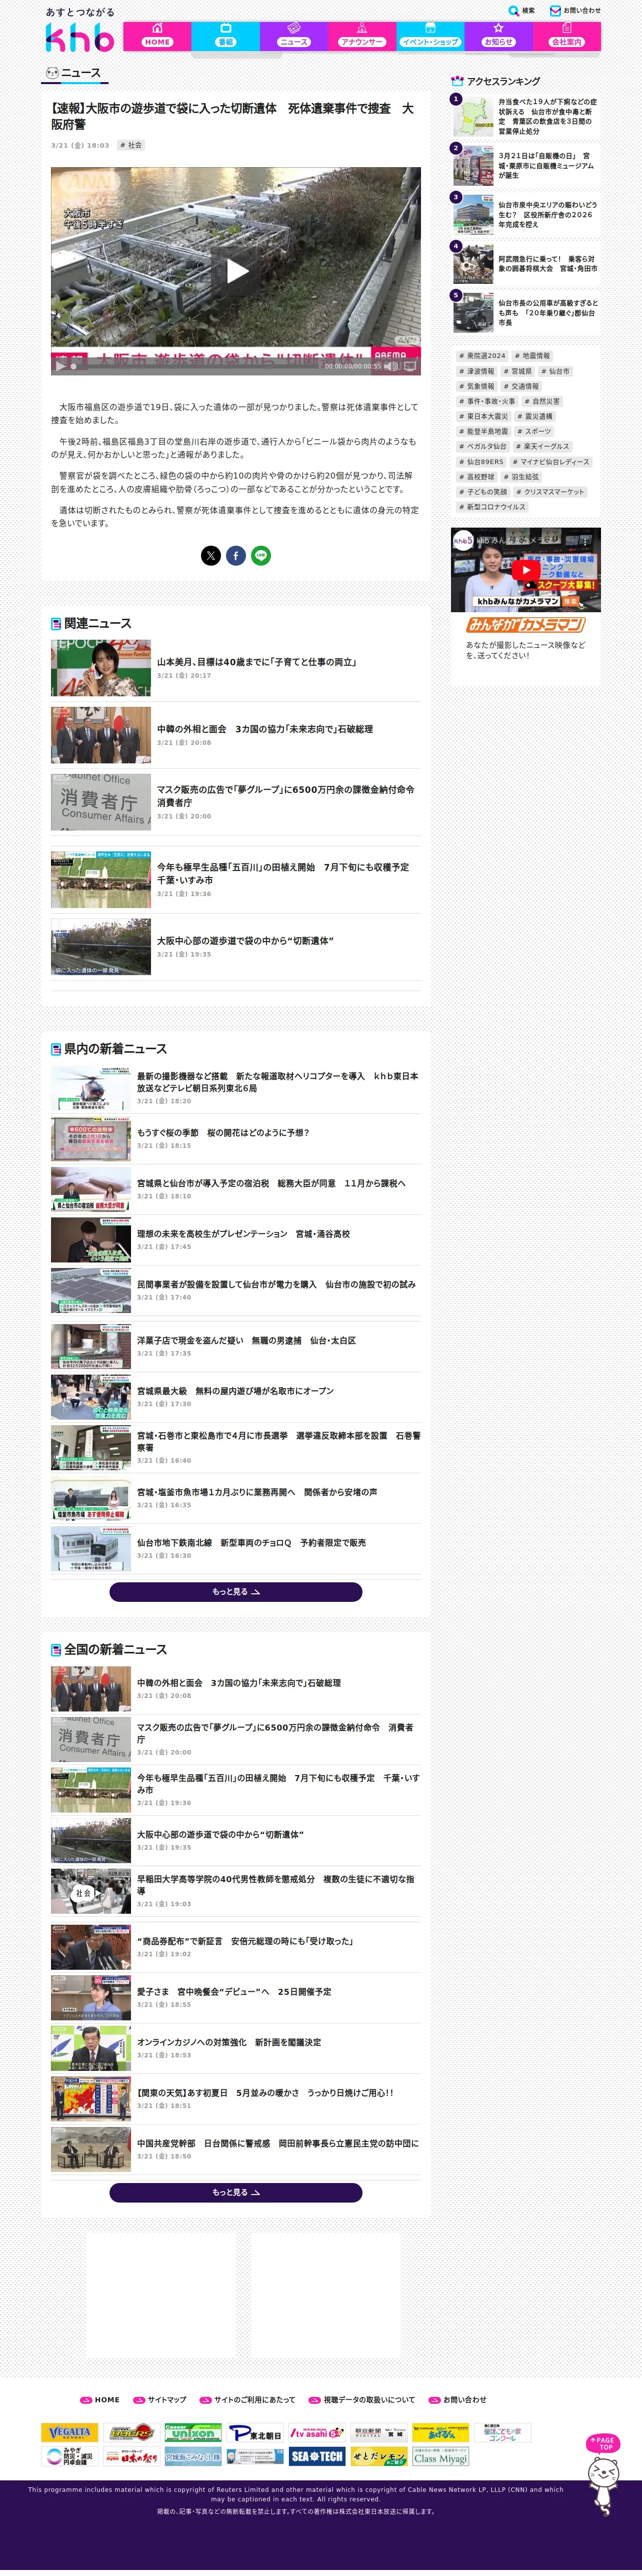Viewport: 642px width, 2576px height.
Task: Click the 県内の新着ニュース section icon
Action: coord(56,1049)
